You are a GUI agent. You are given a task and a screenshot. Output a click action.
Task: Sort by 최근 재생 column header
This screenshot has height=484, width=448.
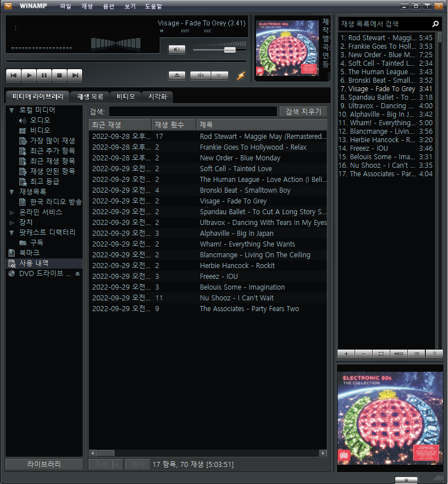120,125
